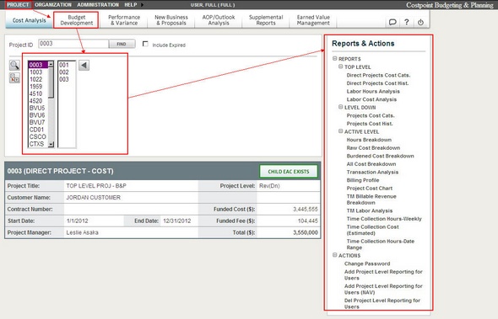Select project 1022 in the project list
Image resolution: width=498 pixels, height=319 pixels.
pyautogui.click(x=38, y=79)
